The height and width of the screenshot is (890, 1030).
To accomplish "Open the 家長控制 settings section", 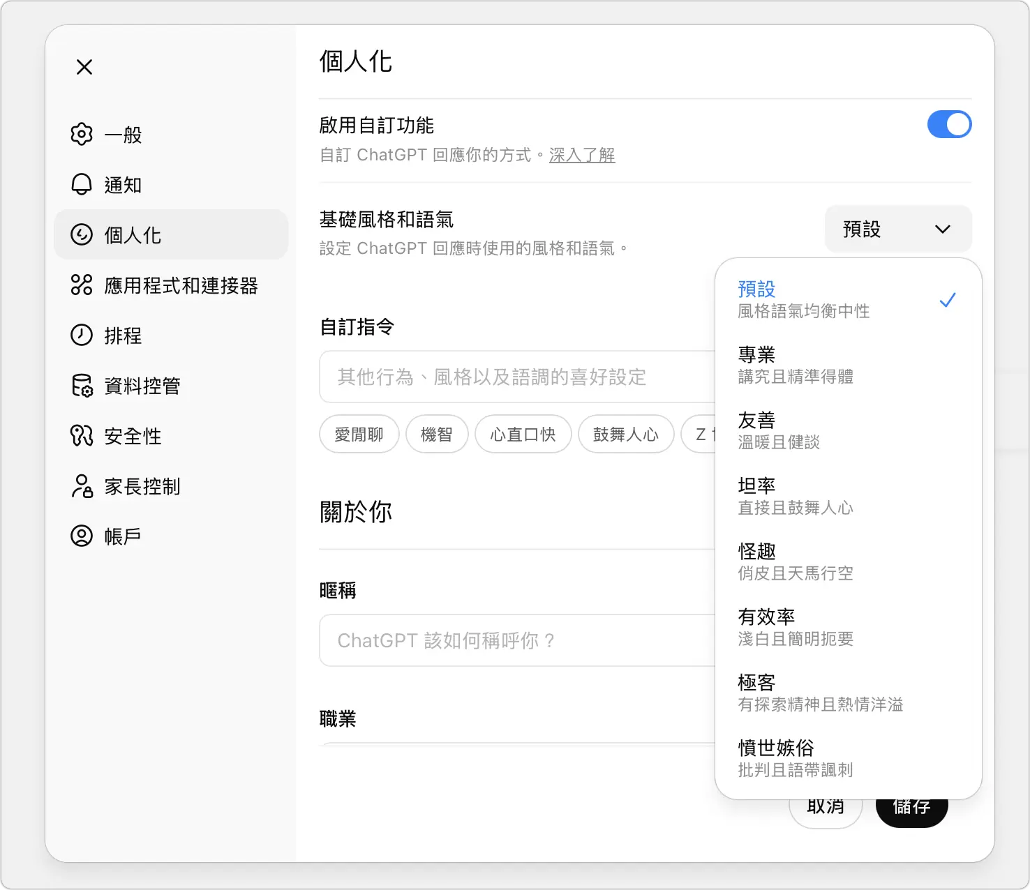I will [171, 485].
